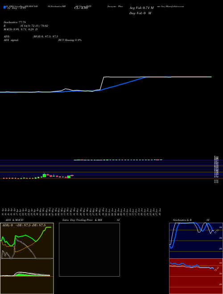Viewport: 223px width, 294px height.
Task: Click the 'Day Vol: 0 M' text
Action: pos(140,13)
